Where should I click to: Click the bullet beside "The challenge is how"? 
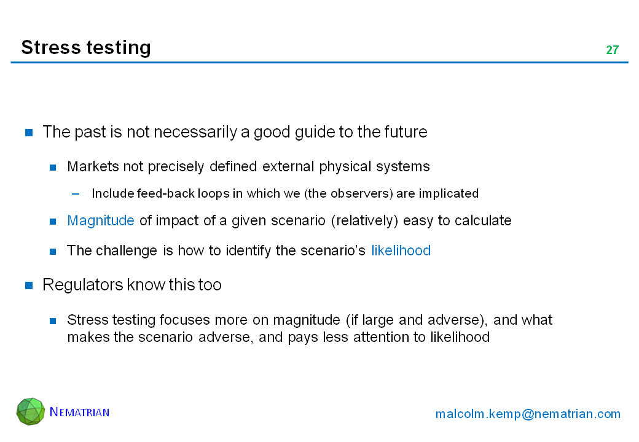[x=53, y=251]
